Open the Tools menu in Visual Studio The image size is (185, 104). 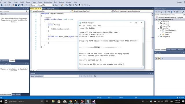(x=40, y=2)
